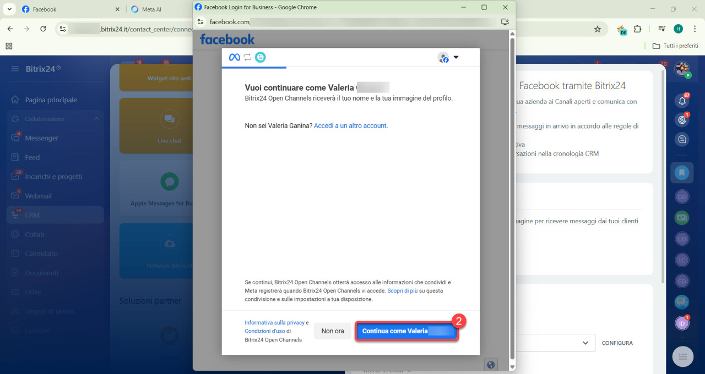Screen dimensions: 705x374
Task: Click the Bitrix24 logo text in sidebar
Action: point(40,69)
